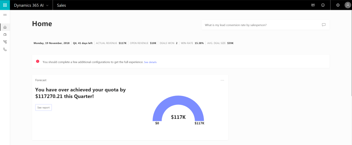Click the speech bubble icon in the search box
Screen dimensions: 352x145
(x=324, y=25)
